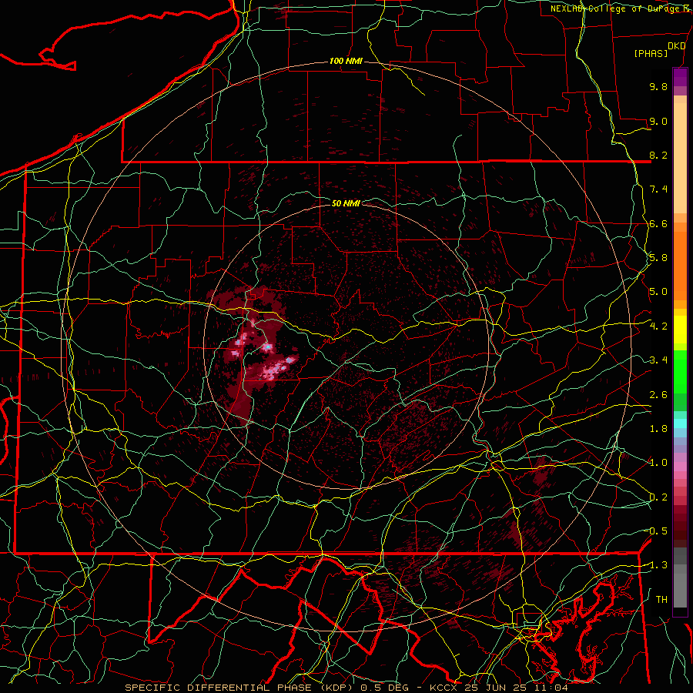Click the 1.0 value on the color scale
The width and height of the screenshot is (693, 693).
[x=658, y=463]
